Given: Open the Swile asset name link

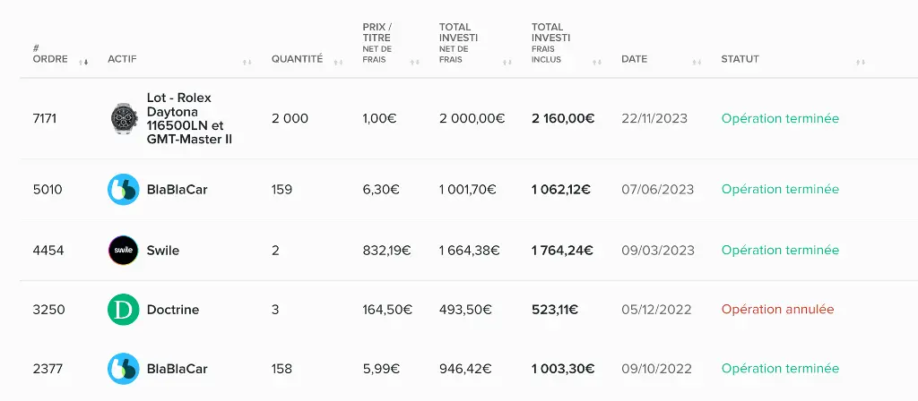Looking at the screenshot, I should click(163, 251).
